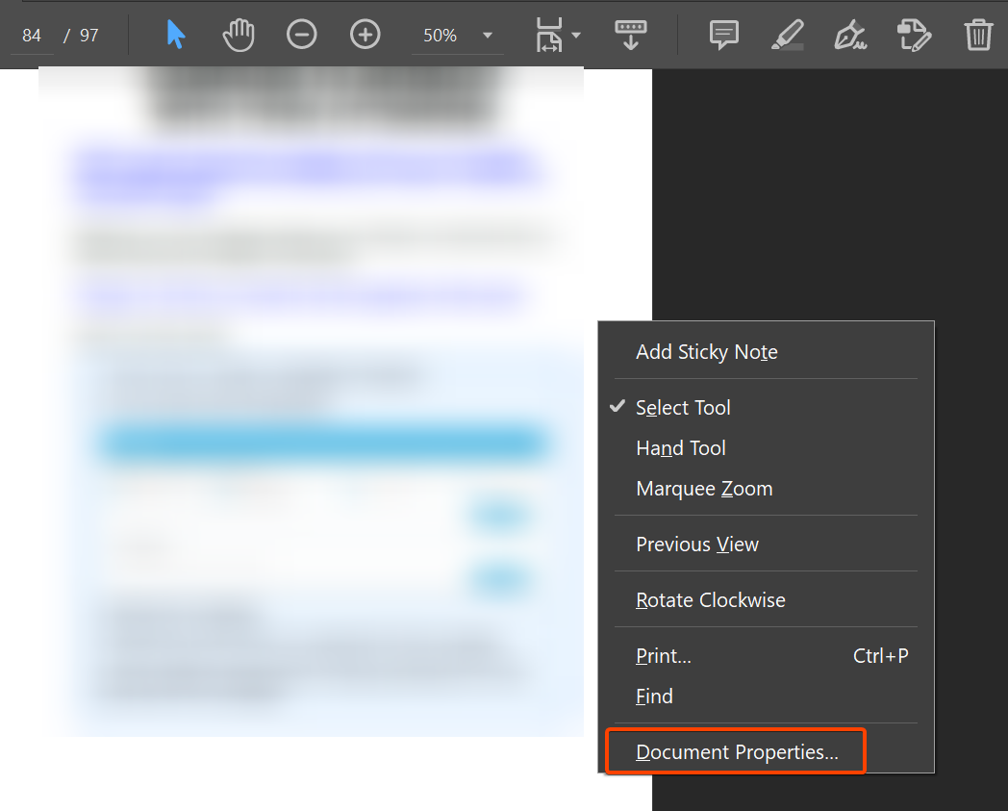Select the pointer Selection tool icon
Screen dimensions: 1008x811
(174, 35)
